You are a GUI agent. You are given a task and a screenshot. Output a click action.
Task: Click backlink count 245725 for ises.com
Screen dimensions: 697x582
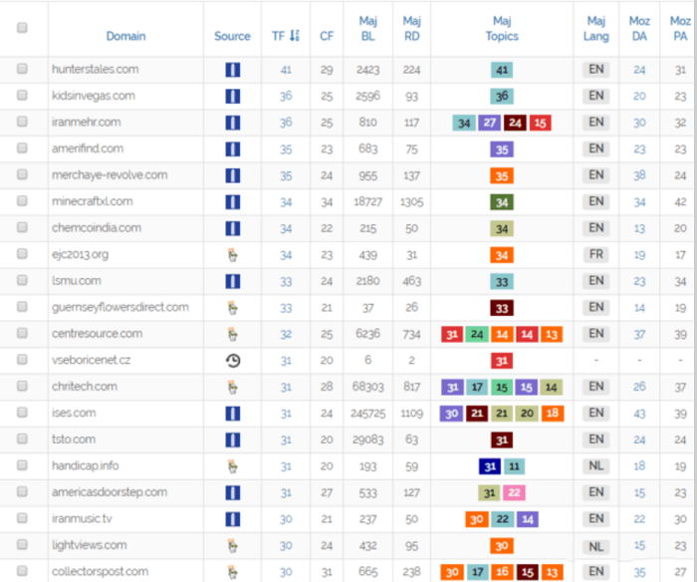(367, 414)
